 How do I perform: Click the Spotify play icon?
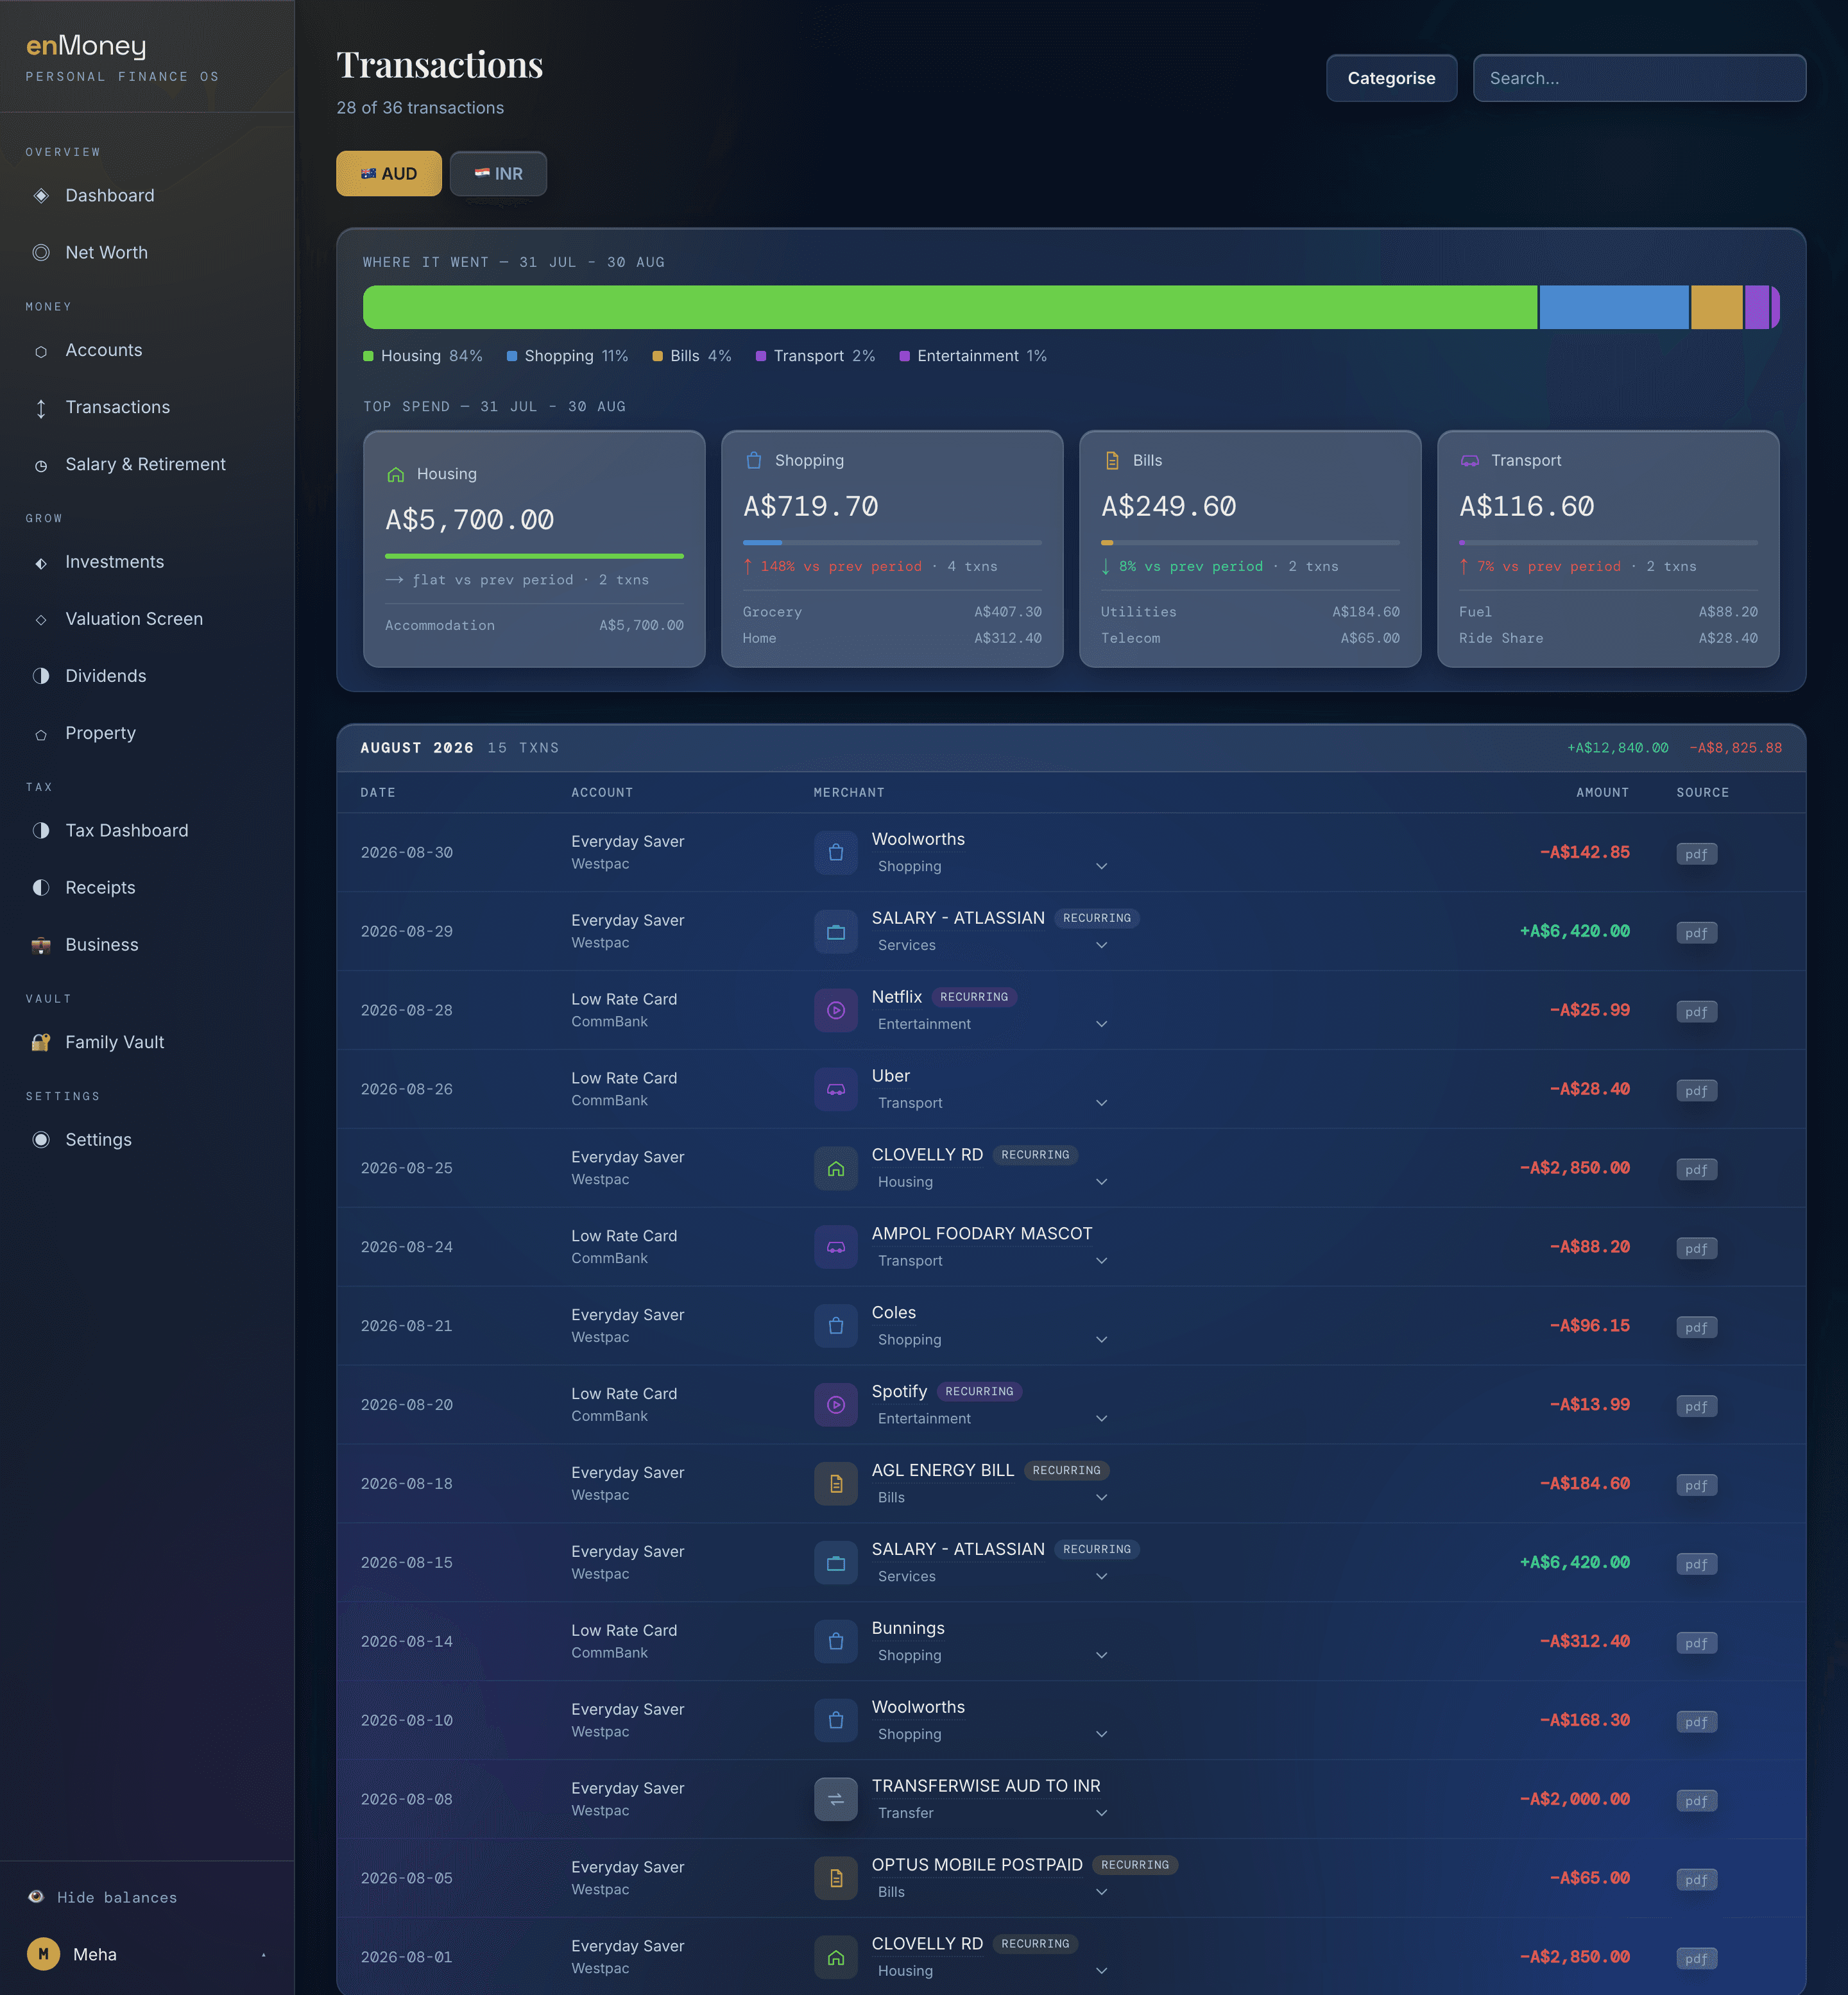click(x=836, y=1405)
